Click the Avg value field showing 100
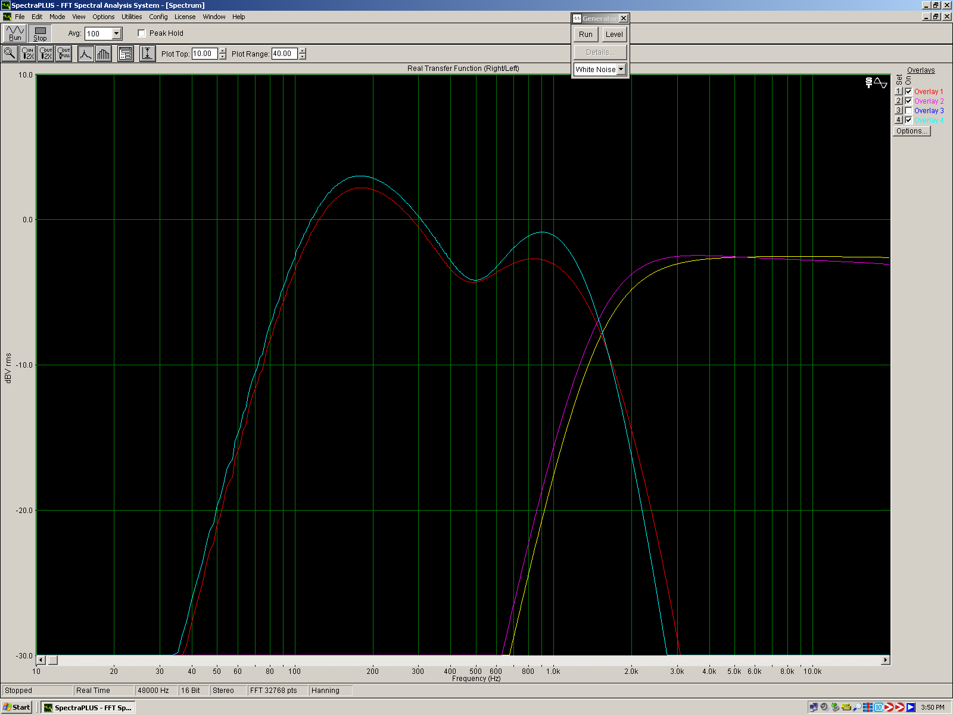The width and height of the screenshot is (953, 715). click(98, 33)
